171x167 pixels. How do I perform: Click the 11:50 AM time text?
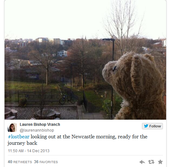pyautogui.click(x=16, y=151)
